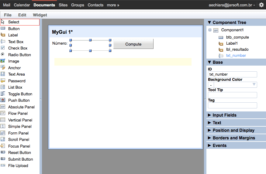
Task: Open account menu aechiara@jarsoft.com.br
Action: [x=232, y=5]
